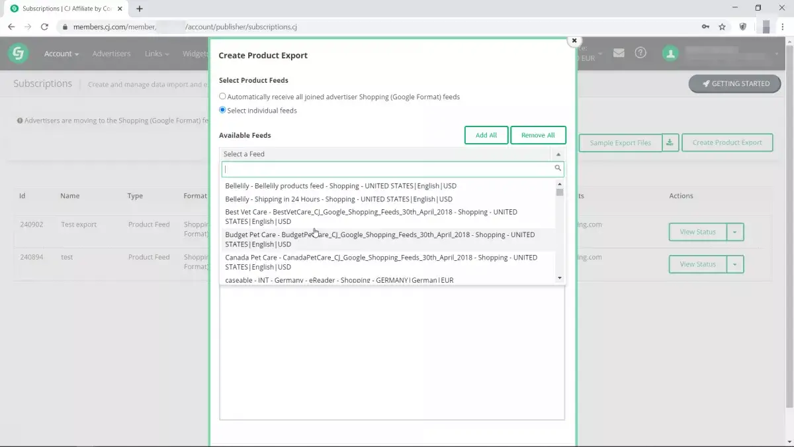
Task: Click the CJ logo icon in header
Action: tap(18, 54)
